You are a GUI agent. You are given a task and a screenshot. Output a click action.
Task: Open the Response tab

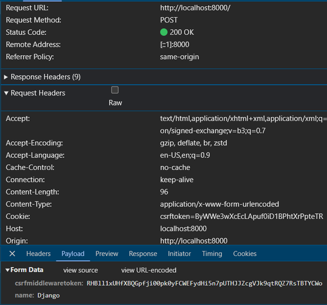coord(143,253)
